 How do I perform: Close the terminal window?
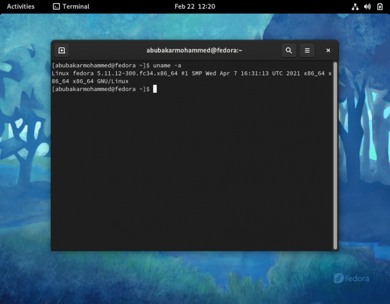[328, 50]
